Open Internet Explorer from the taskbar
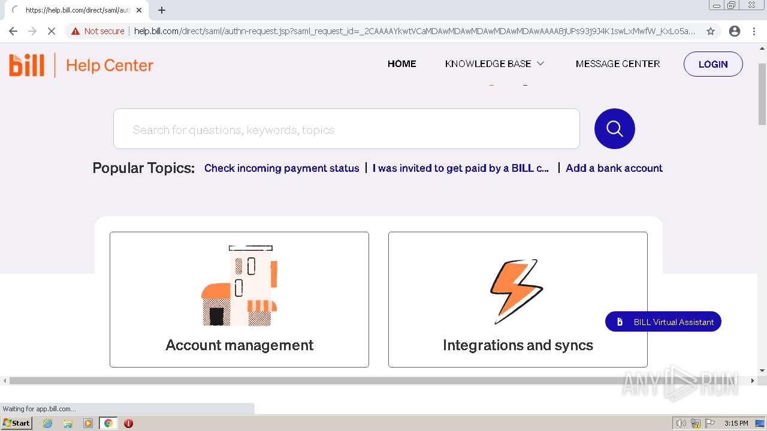Screen dimensions: 767x431 48,423
